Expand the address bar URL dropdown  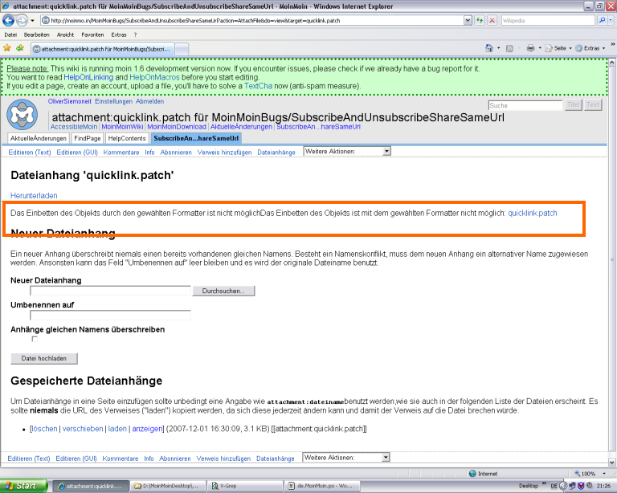(x=468, y=20)
